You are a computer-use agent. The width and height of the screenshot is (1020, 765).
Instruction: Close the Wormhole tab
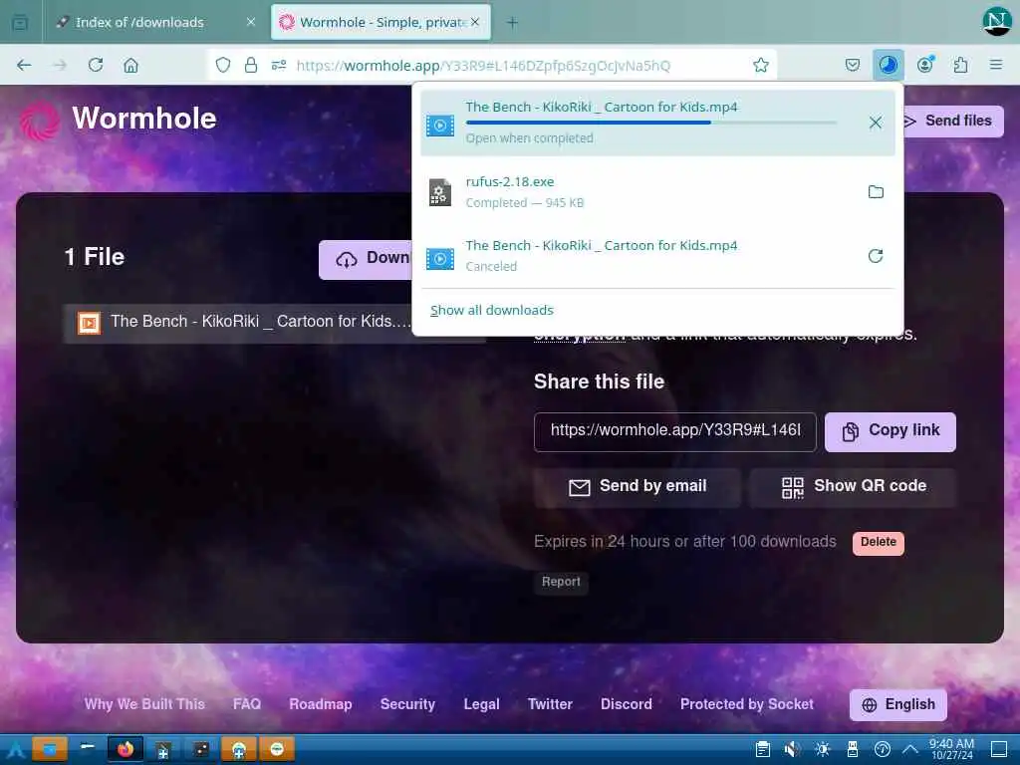point(475,23)
